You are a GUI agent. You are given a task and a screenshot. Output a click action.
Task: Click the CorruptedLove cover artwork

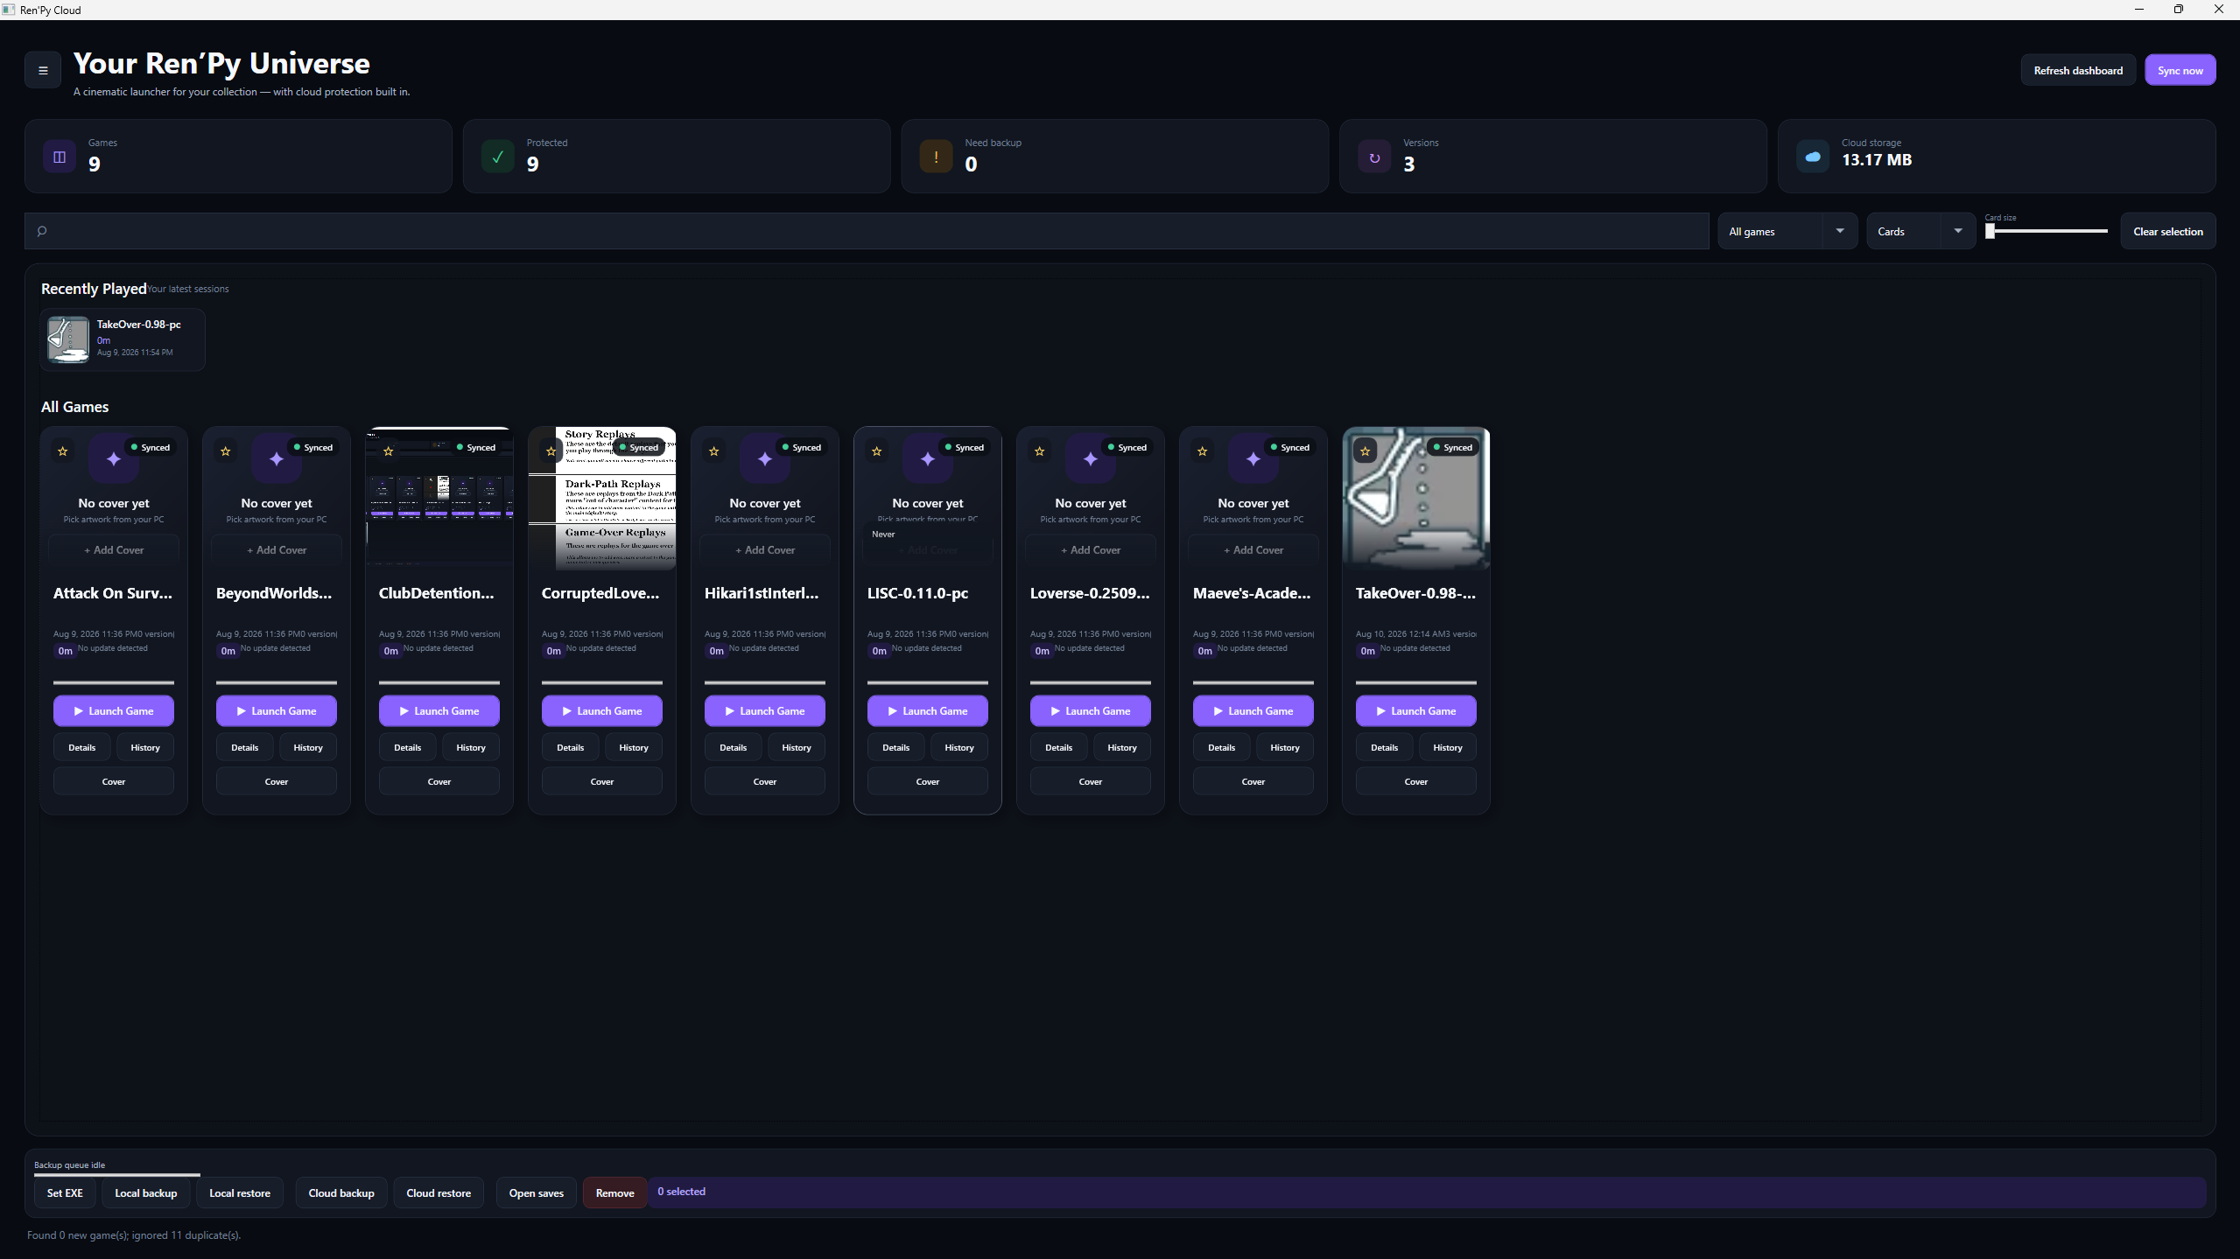coord(602,499)
